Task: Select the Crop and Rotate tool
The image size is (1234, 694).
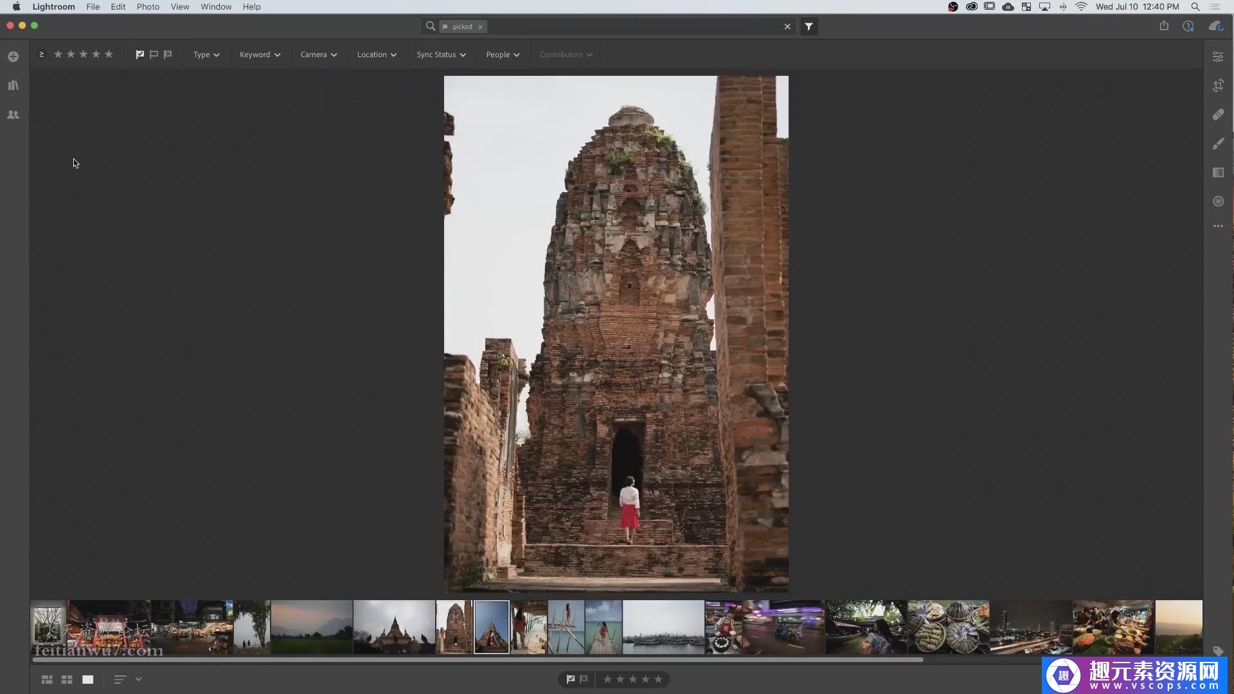Action: 1218,85
